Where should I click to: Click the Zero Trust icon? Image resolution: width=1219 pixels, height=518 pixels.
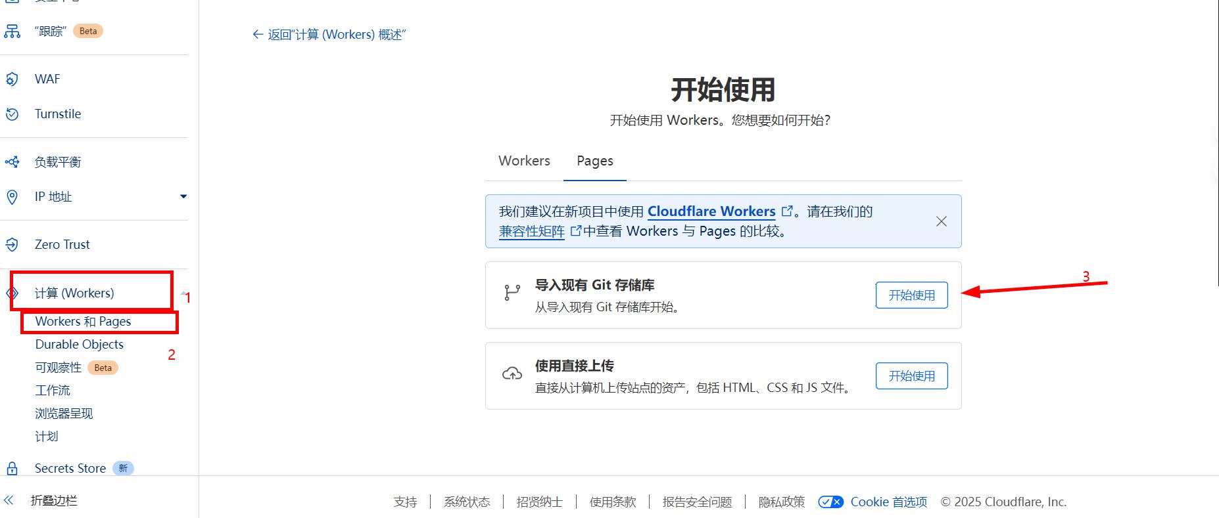12,244
